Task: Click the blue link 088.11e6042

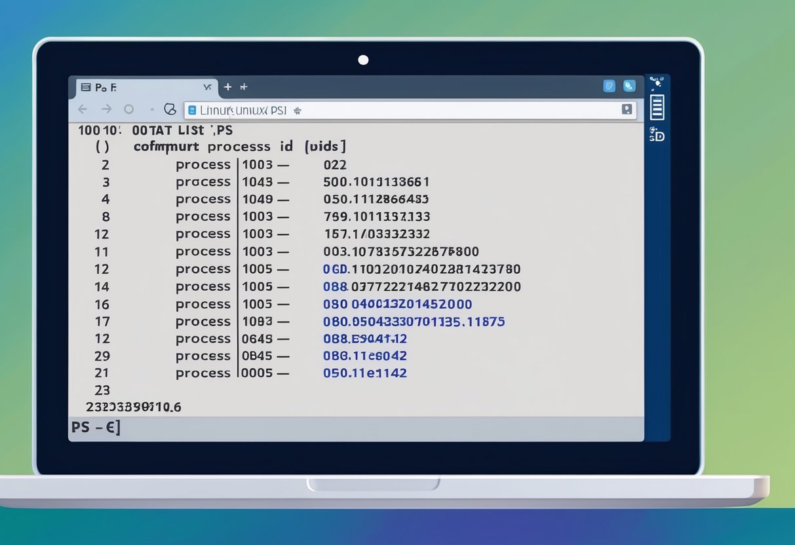Action: coord(364,356)
